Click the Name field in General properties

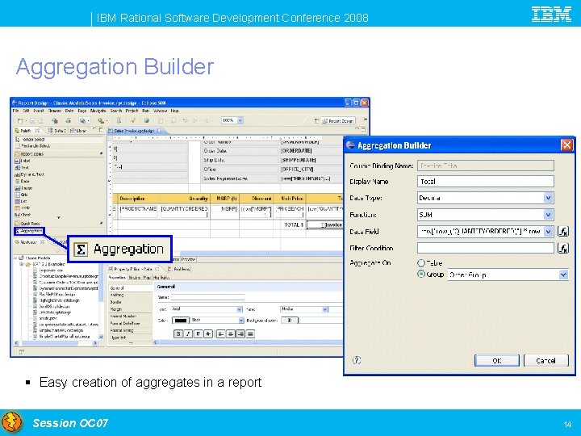pos(208,297)
